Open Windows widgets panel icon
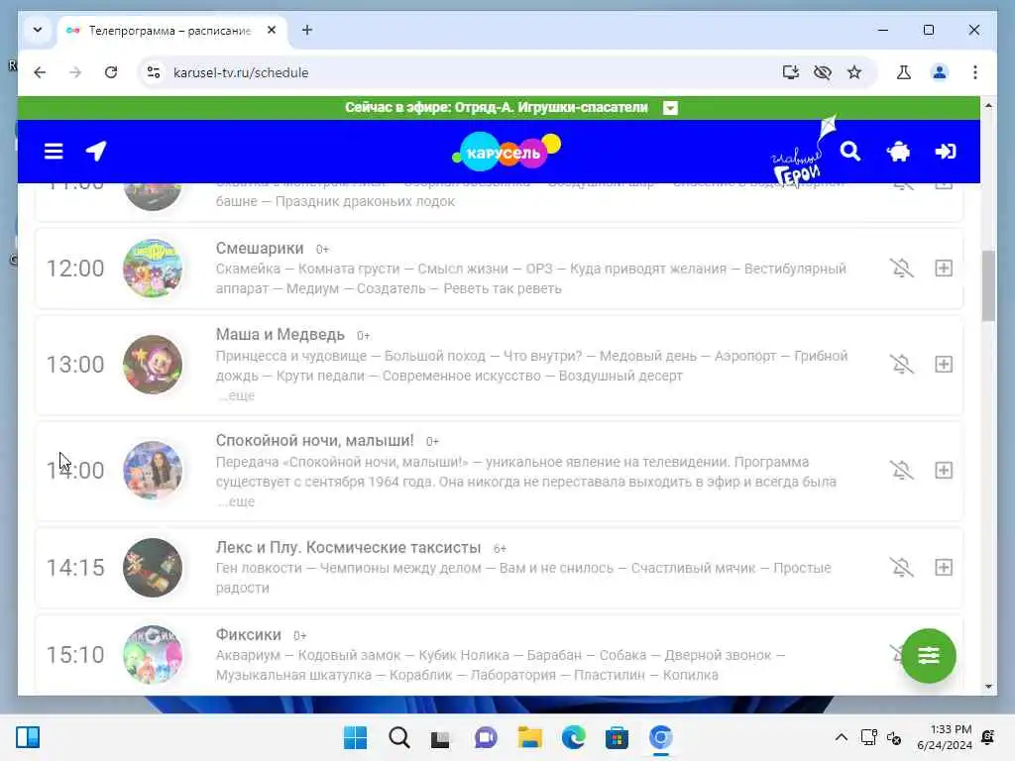This screenshot has width=1015, height=761. (28, 737)
